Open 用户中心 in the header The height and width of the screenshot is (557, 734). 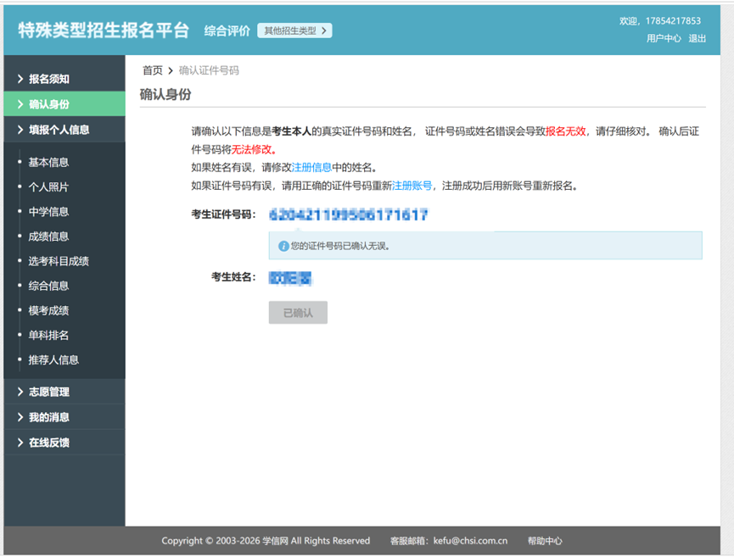point(664,38)
